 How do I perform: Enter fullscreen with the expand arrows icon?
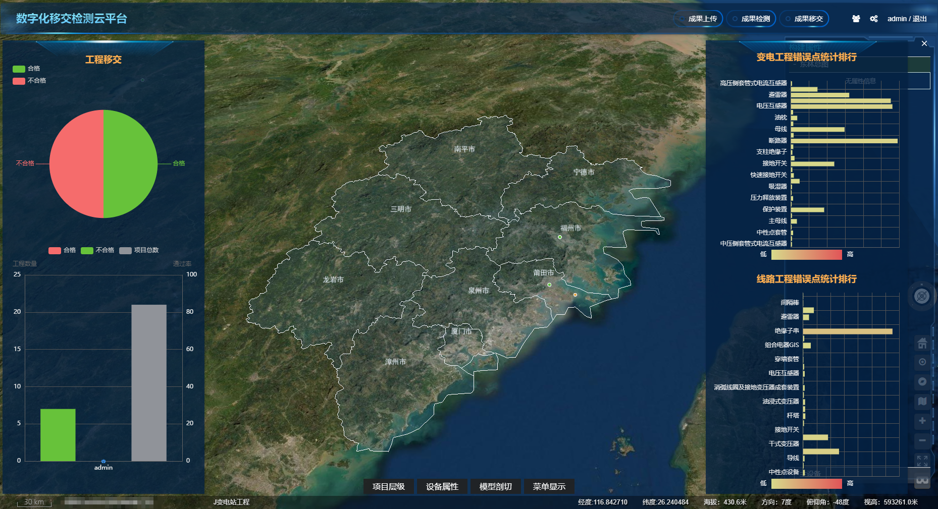(x=922, y=460)
